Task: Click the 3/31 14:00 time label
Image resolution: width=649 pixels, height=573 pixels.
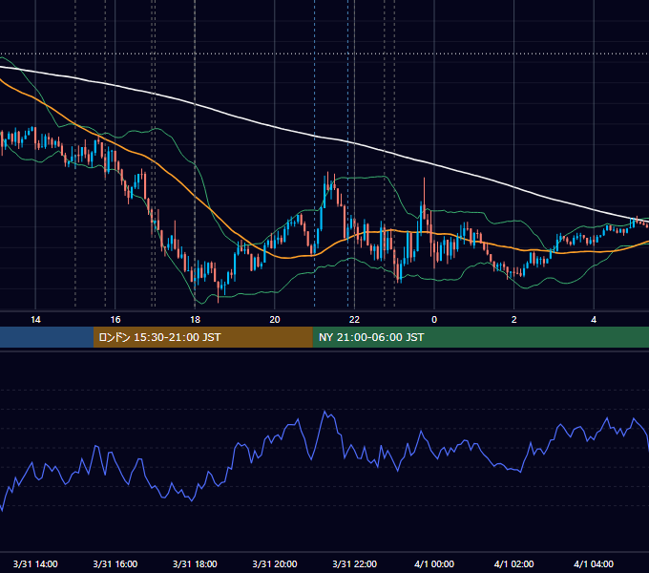Action: coord(35,563)
